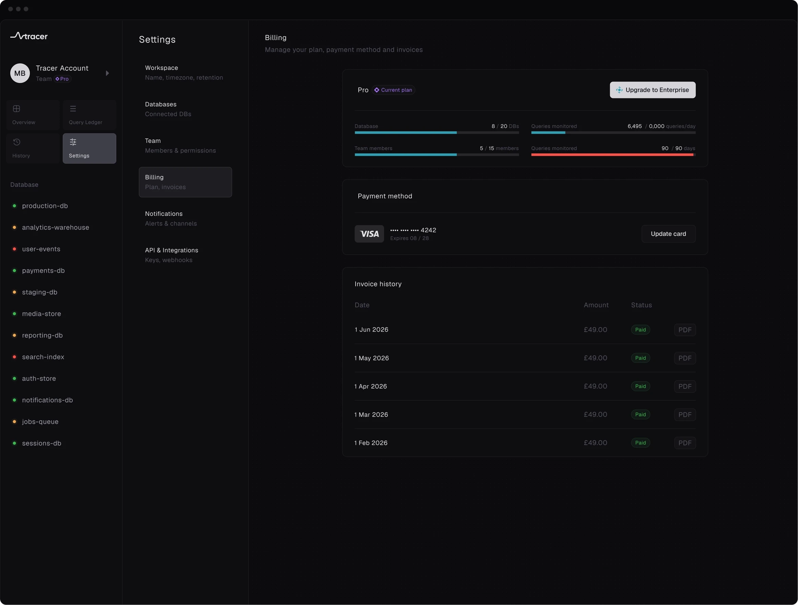The height and width of the screenshot is (605, 798).
Task: Click the red retention days usage bar
Action: pos(613,155)
